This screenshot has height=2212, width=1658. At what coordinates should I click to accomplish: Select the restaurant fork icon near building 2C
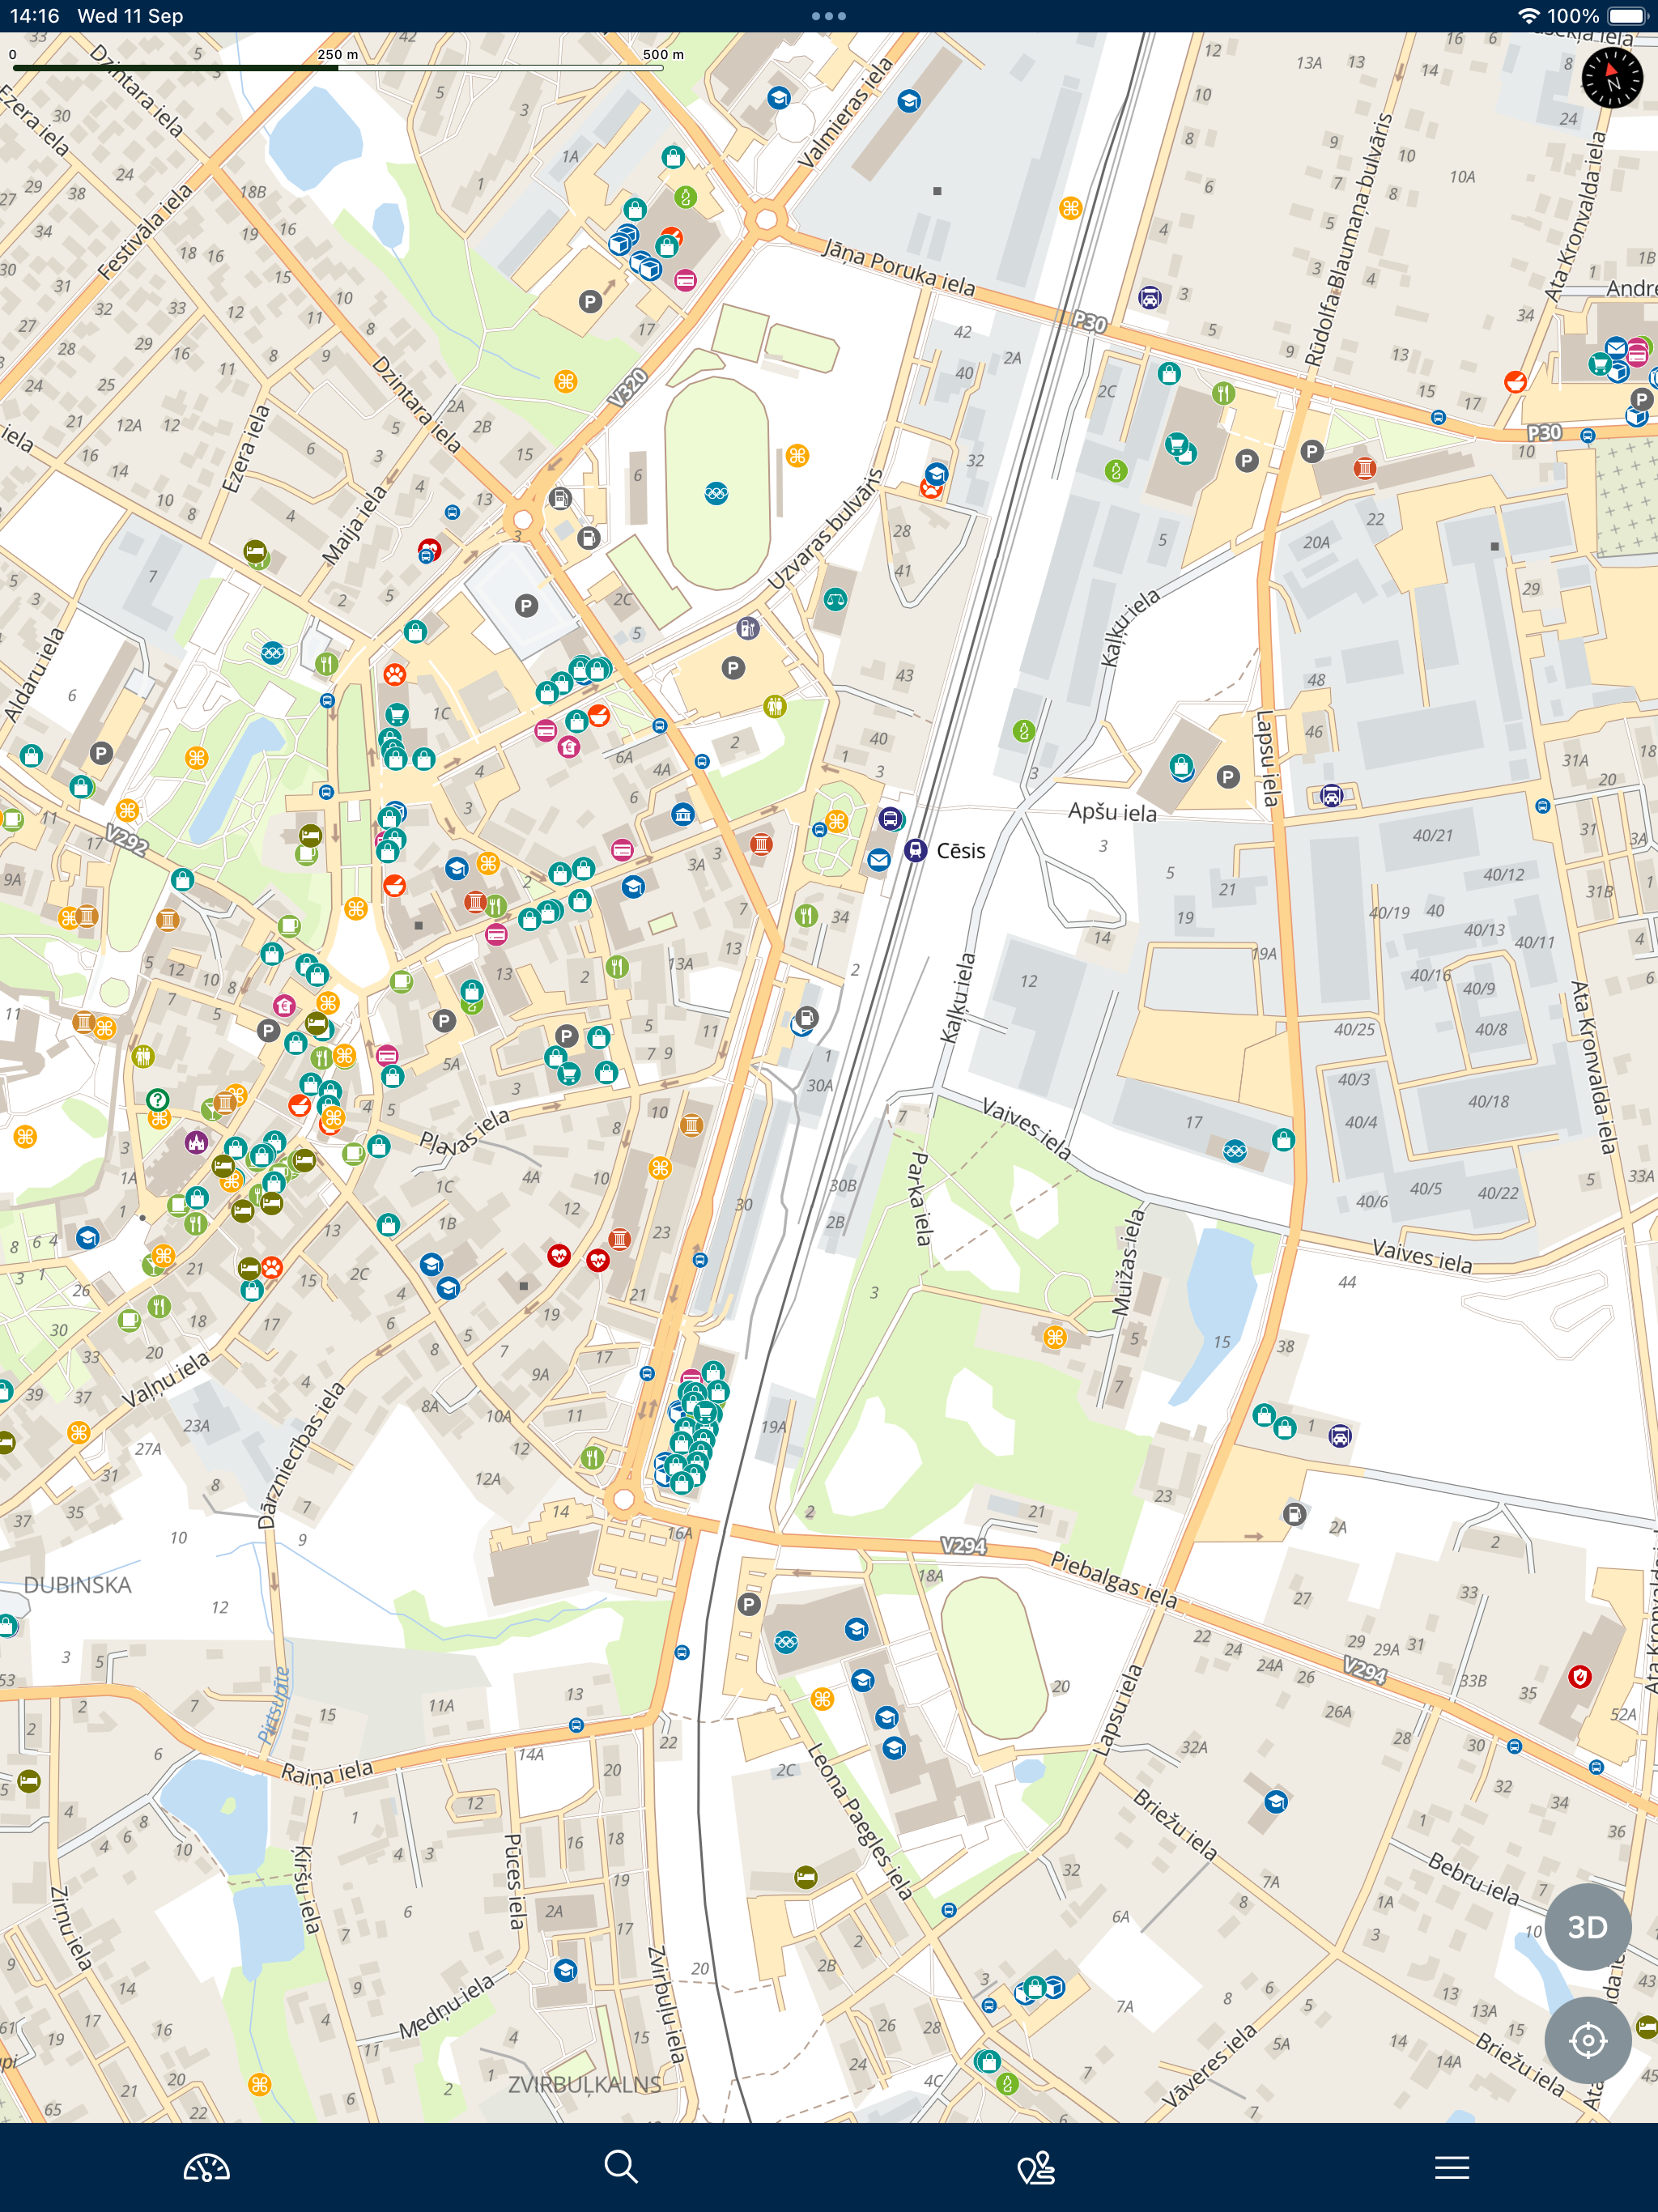1223,393
